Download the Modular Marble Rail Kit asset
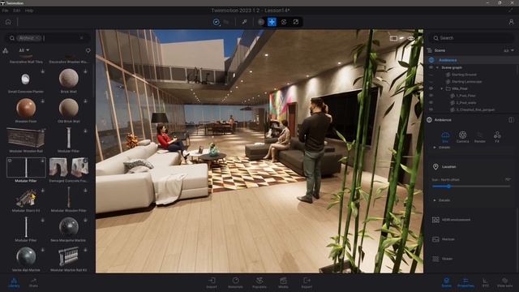This screenshot has height=292, width=519. coord(85,250)
